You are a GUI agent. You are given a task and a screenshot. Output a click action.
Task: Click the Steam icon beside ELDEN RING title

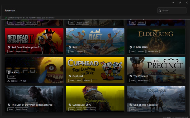131,48
